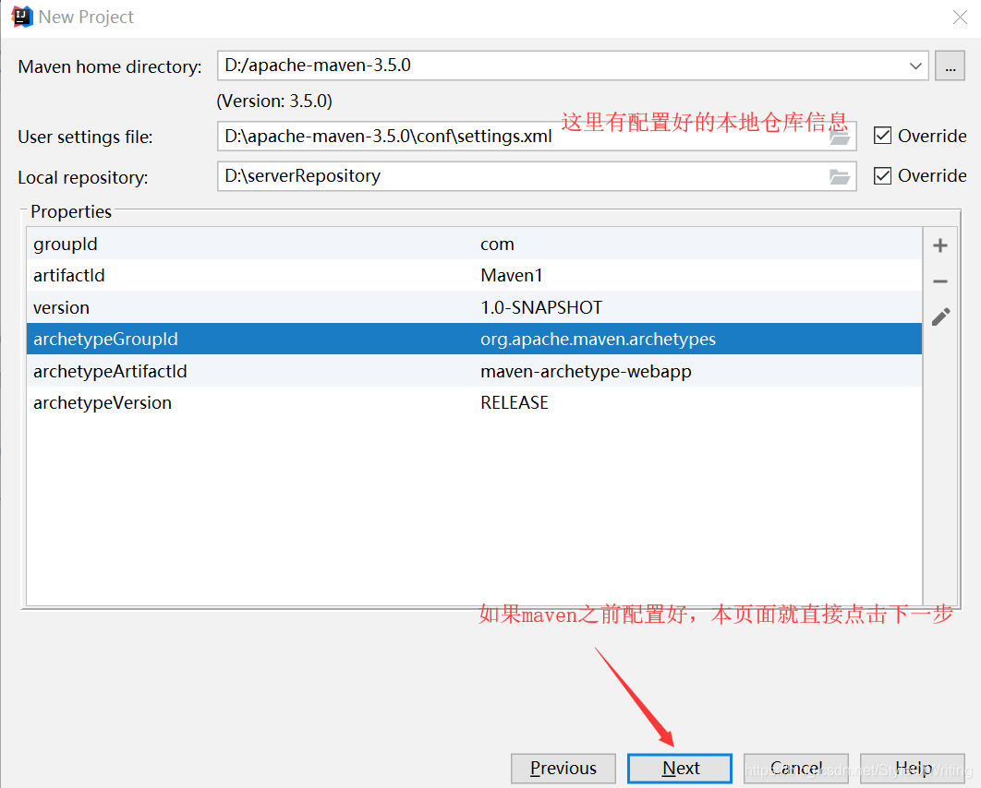Click the value 'Maven1' in properties table
Image resolution: width=981 pixels, height=788 pixels.
[511, 275]
